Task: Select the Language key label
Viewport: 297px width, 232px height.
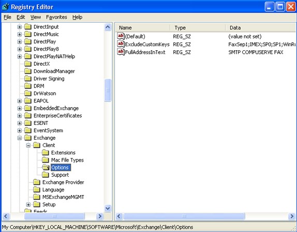Action: tap(53, 190)
